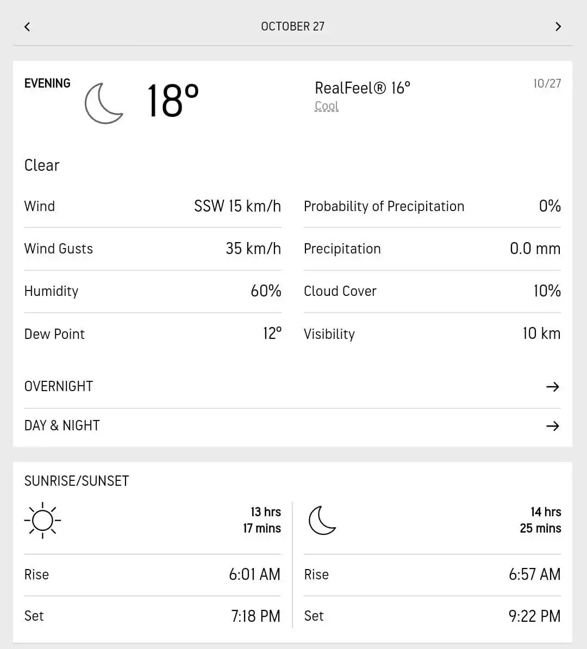The image size is (587, 649).
Task: Click the Evening heading label
Action: [47, 83]
